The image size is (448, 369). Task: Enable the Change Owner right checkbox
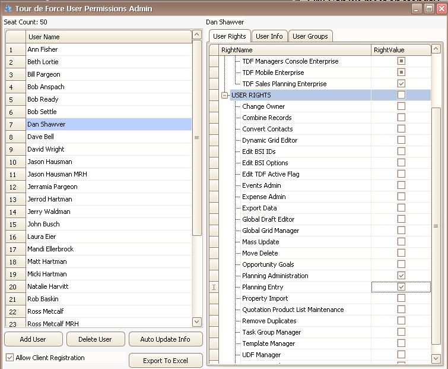click(401, 106)
